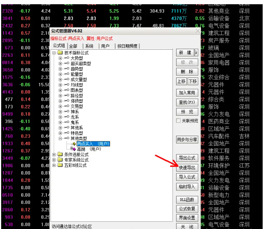The image size is (263, 229).
Task: Click the 预览 button
Action: [x=187, y=112]
